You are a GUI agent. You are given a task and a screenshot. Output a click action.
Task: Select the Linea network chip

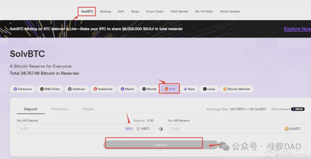click(x=209, y=89)
